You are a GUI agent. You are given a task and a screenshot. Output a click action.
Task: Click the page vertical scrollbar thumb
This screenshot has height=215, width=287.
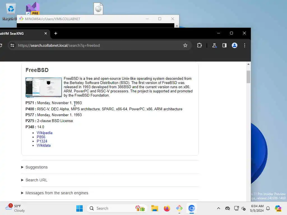click(x=248, y=77)
